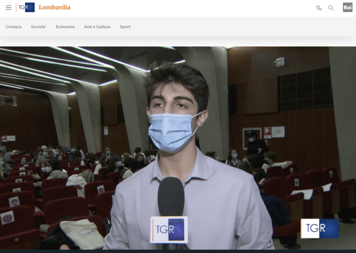This screenshot has height=253, width=356.
Task: Click the TGR watermark in video corner
Action: point(319,228)
